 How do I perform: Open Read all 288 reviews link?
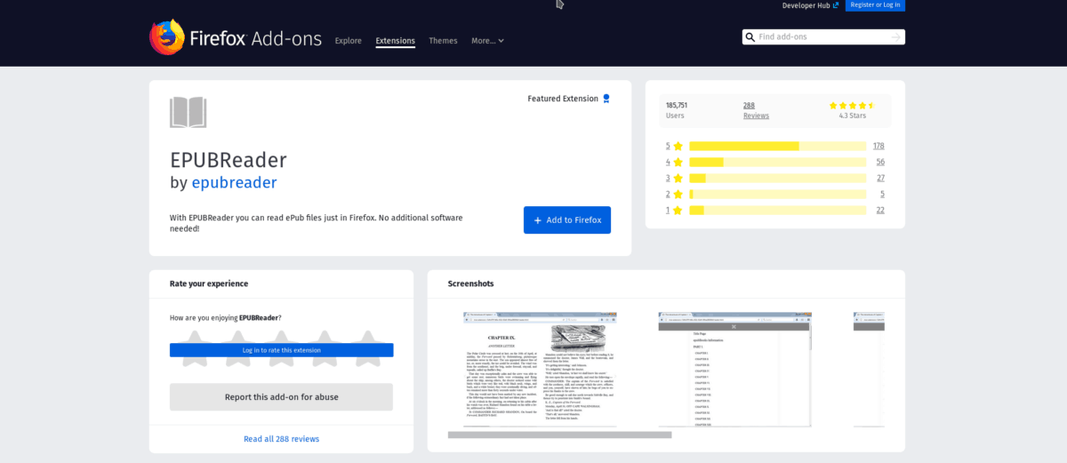281,439
